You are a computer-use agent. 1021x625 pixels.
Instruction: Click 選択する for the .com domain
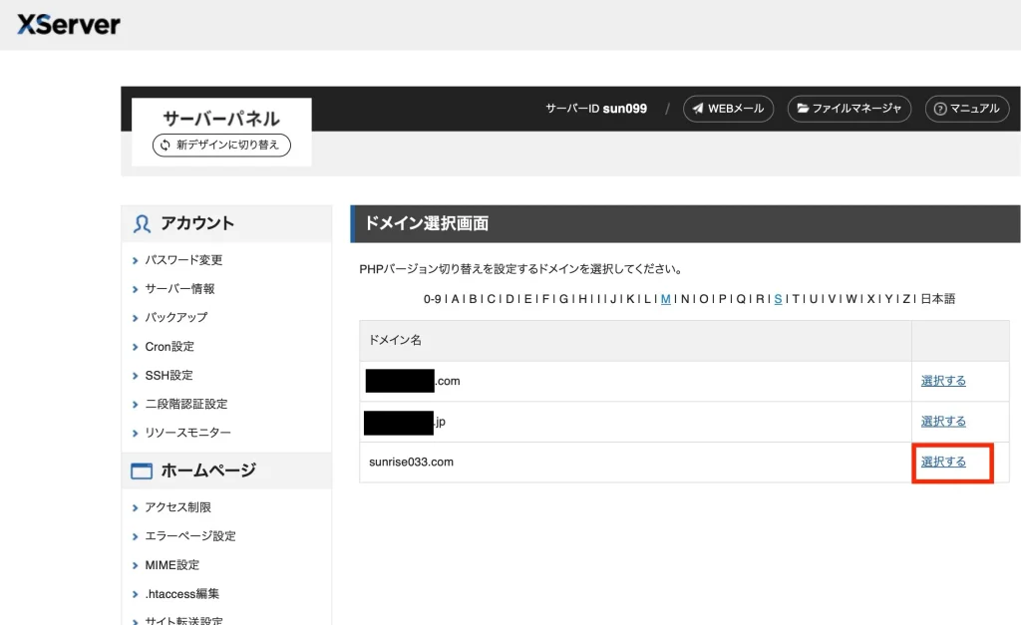pyautogui.click(x=943, y=381)
